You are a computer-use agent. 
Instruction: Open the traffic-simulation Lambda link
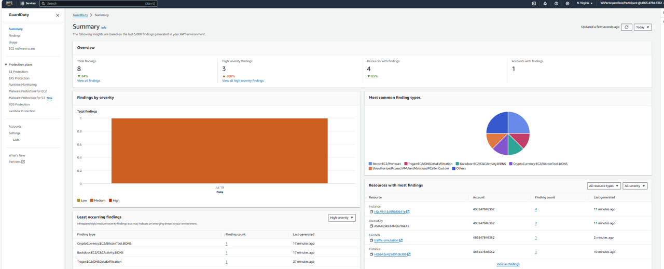click(x=386, y=240)
